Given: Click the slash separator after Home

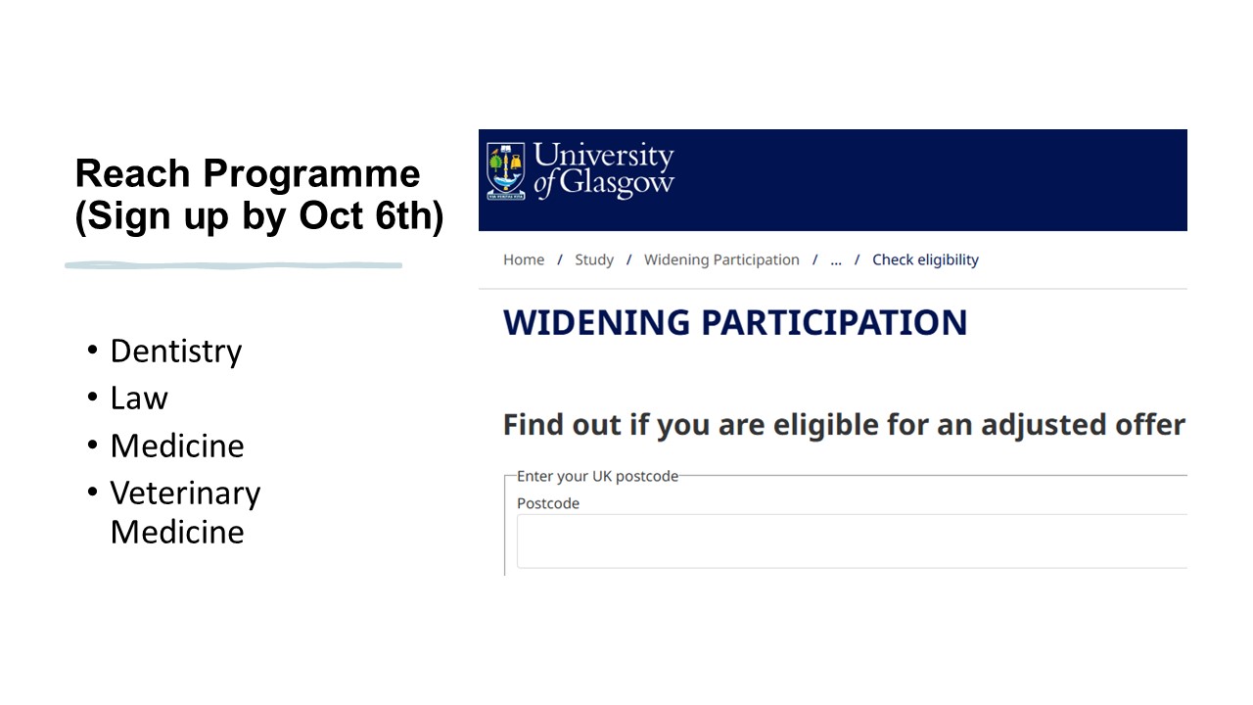Looking at the screenshot, I should pos(560,259).
